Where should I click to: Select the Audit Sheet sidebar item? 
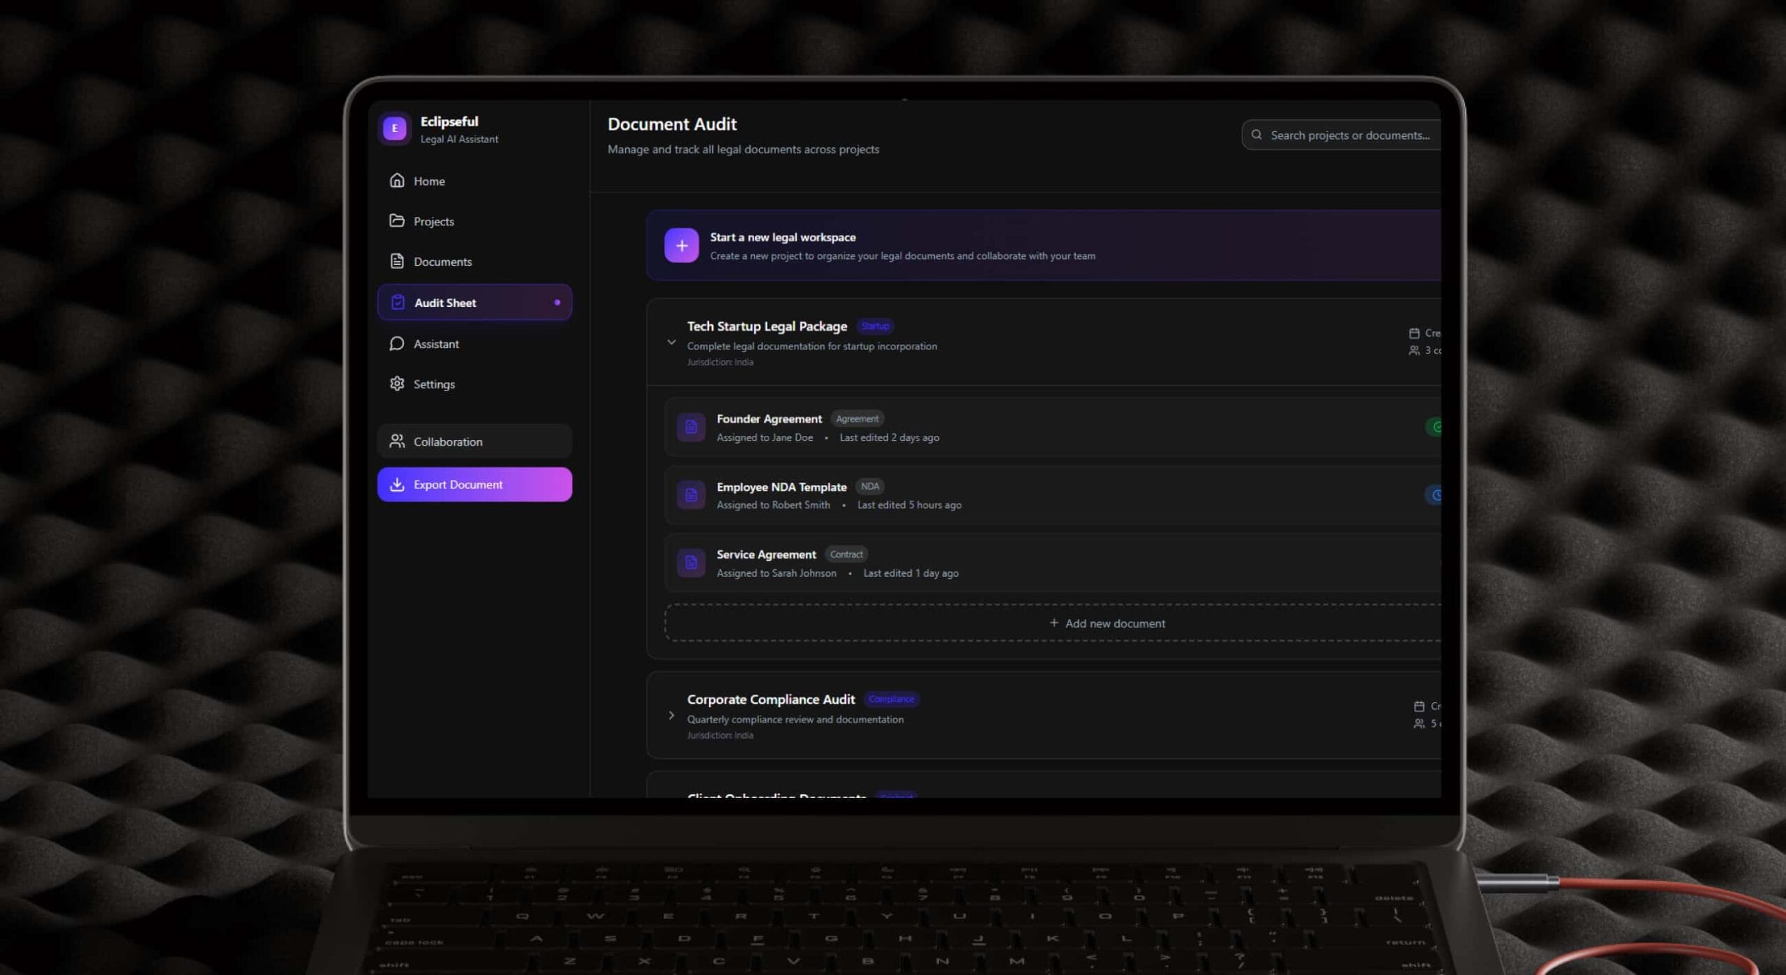[474, 303]
